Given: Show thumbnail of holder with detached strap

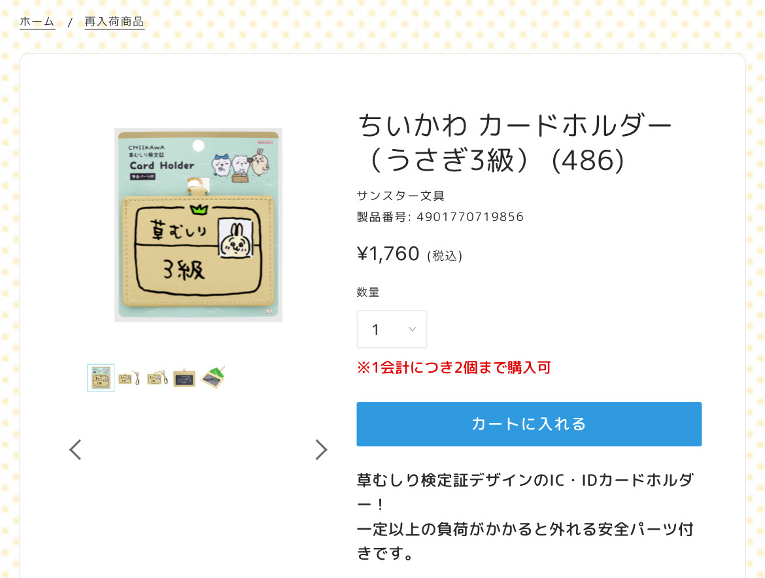Looking at the screenshot, I should tap(129, 377).
